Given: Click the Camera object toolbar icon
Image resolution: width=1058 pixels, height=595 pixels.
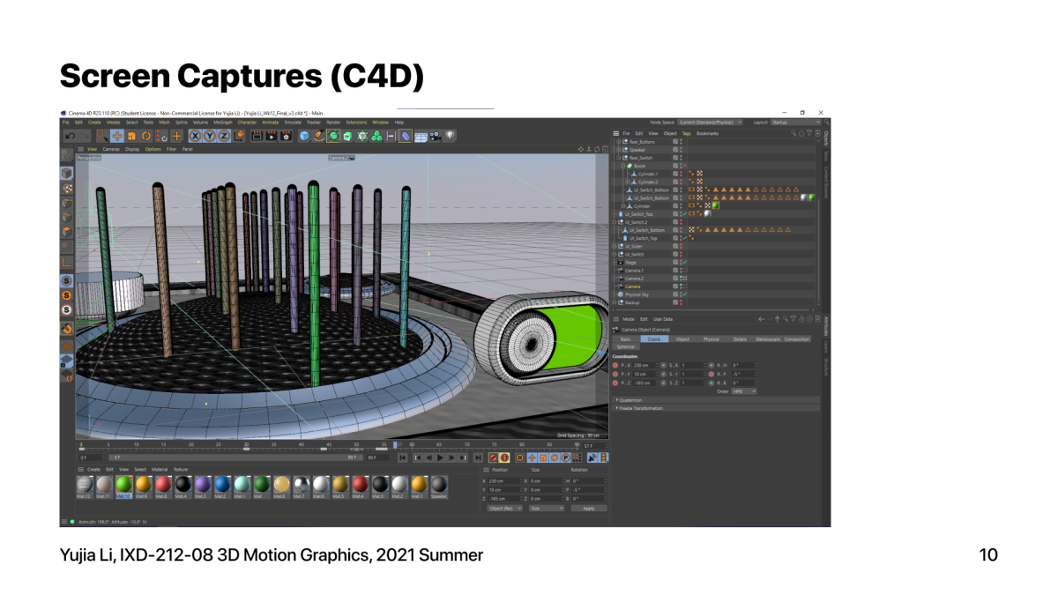Looking at the screenshot, I should [434, 136].
